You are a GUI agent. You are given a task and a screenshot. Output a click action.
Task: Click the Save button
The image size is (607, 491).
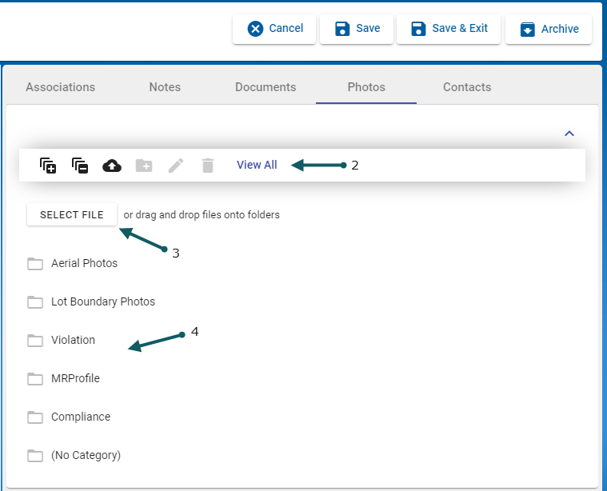(357, 29)
